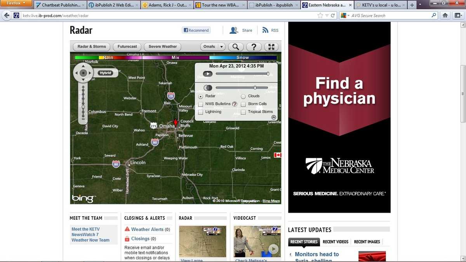Image resolution: width=466 pixels, height=262 pixels.
Task: Enter fullscreen mode on the radar map
Action: point(271,47)
